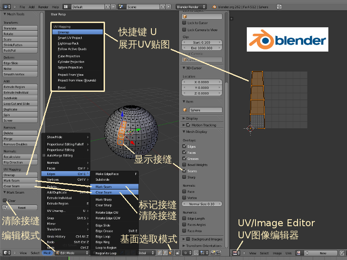The image size is (347, 260).
Task: Add a new scene with the plus icon
Action: pyautogui.click(x=163, y=7)
